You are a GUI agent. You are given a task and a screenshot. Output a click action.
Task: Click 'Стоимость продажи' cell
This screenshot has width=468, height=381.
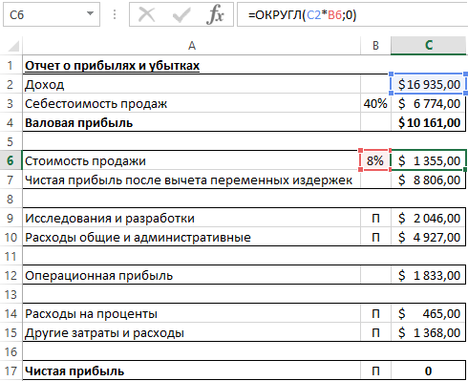[191, 160]
